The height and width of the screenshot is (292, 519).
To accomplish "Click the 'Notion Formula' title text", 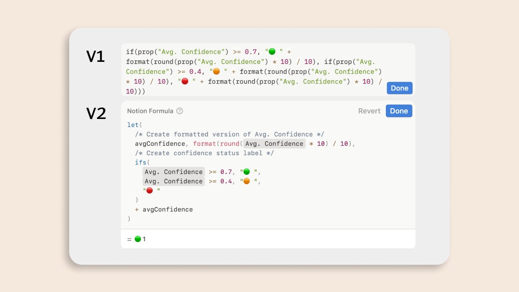I will 150,111.
